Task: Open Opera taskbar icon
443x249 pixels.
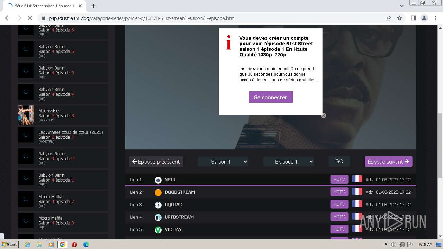Action: (74, 245)
